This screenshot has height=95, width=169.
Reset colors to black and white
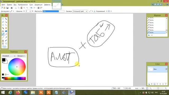[x=3, y=63]
